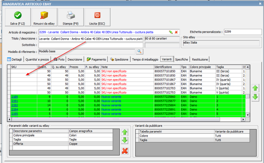Click the magnifier icon next to Modello di riferimento
Screen dimensions: 264x163
tap(140, 51)
